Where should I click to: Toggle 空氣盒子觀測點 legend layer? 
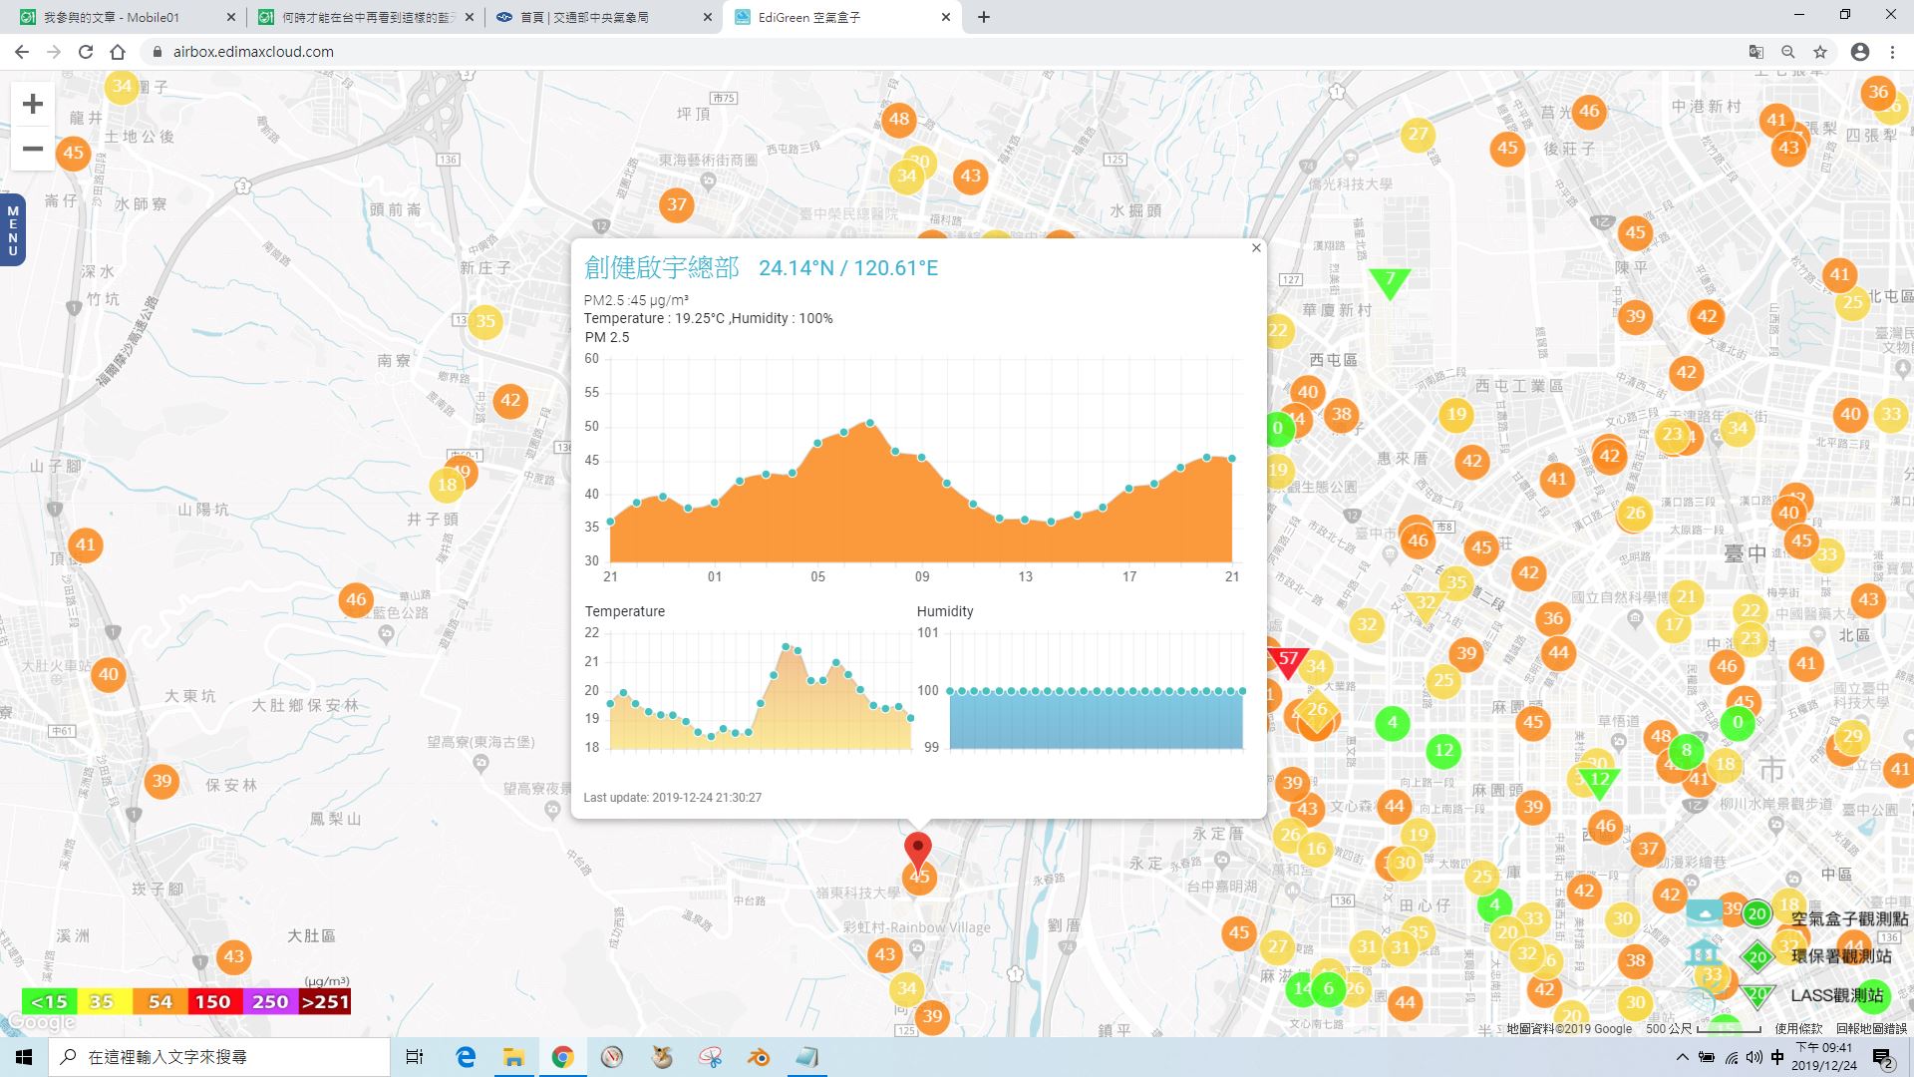[1848, 918]
